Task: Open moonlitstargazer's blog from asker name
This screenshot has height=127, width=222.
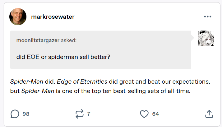Action: click(x=38, y=40)
